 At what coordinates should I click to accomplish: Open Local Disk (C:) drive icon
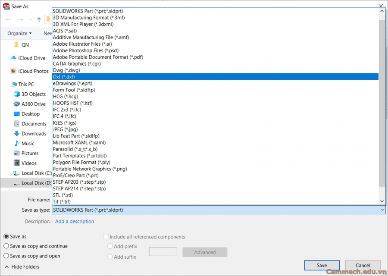click(x=16, y=173)
